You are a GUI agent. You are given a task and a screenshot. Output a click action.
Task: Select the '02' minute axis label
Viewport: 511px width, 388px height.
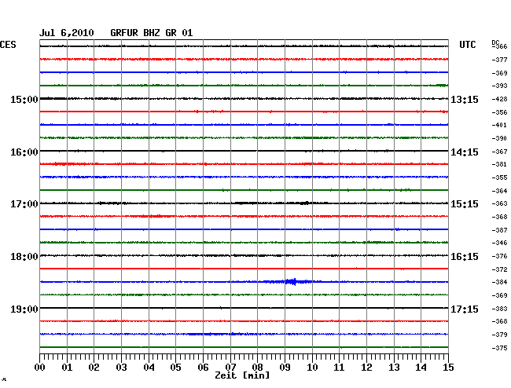click(x=94, y=368)
